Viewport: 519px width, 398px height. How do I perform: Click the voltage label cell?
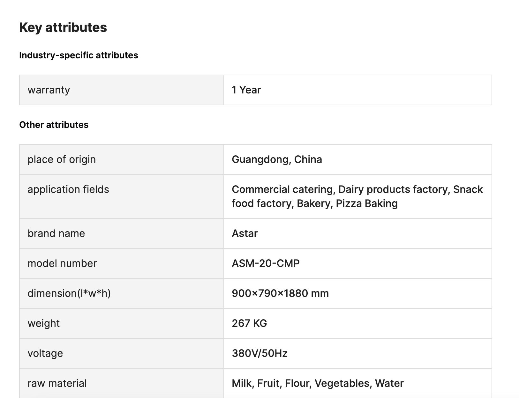pos(122,353)
